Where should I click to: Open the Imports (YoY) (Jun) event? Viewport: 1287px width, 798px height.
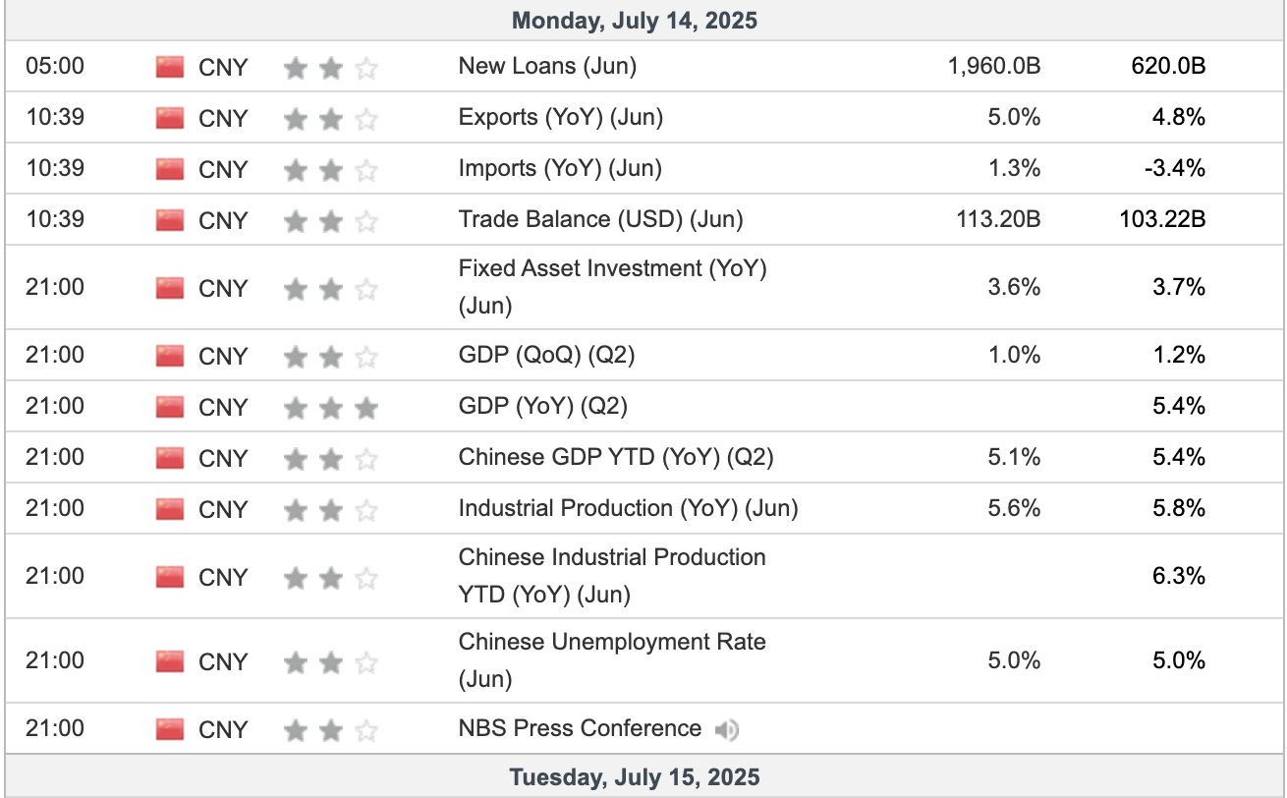click(x=560, y=168)
